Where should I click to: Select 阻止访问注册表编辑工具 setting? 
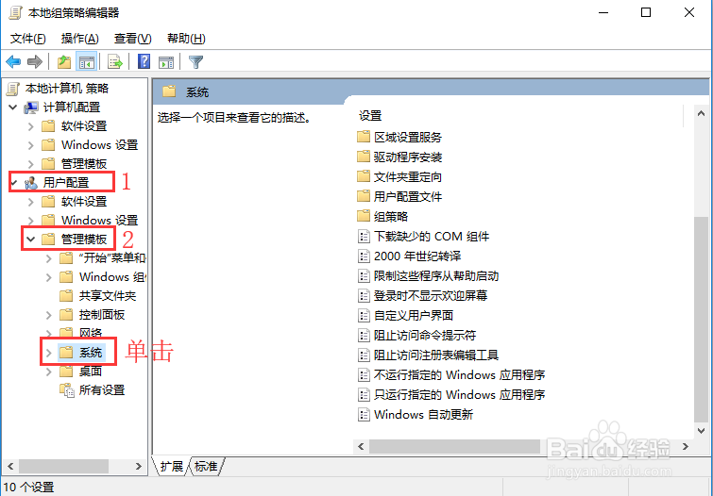(436, 355)
